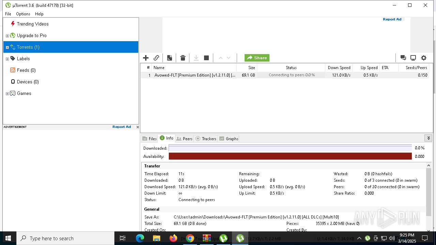This screenshot has height=245, width=436.
Task: Click the Start torrent download arrow icon
Action: [196, 58]
